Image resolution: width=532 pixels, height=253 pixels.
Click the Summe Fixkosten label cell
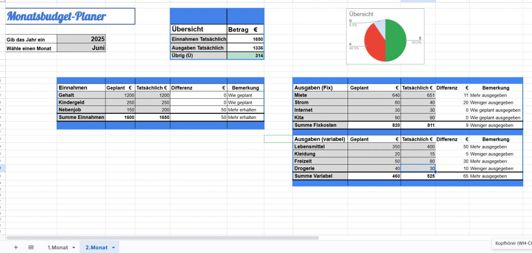320,125
